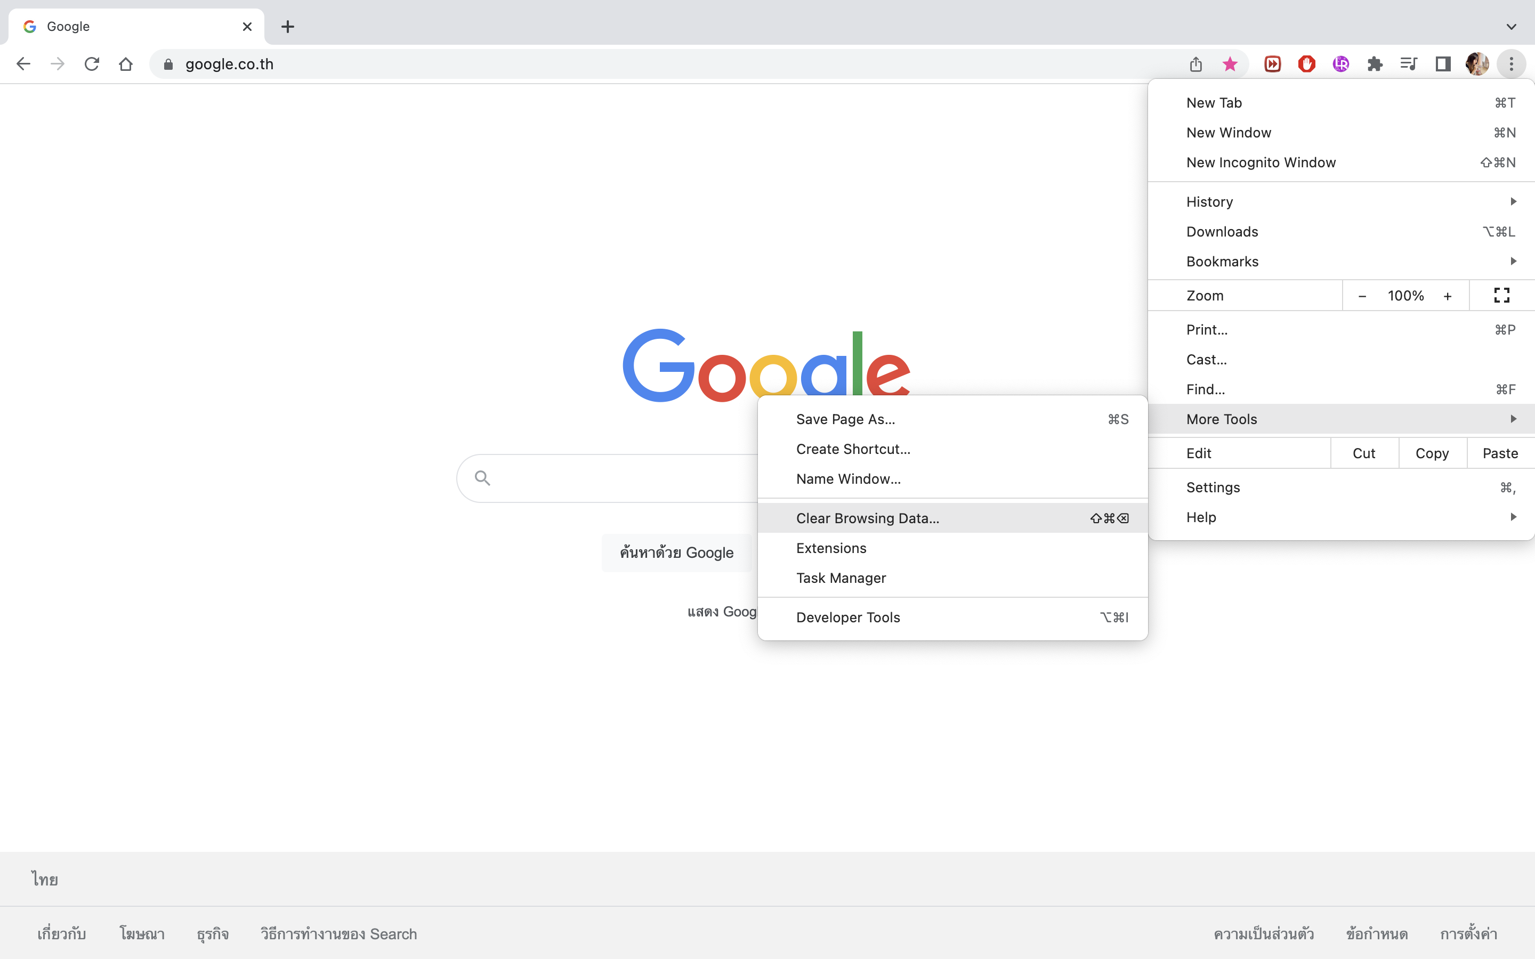Toggle the side panel icon
Image resolution: width=1535 pixels, height=959 pixels.
pos(1442,64)
